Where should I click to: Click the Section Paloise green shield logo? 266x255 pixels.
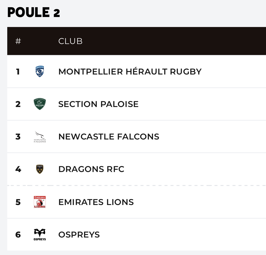pos(40,104)
